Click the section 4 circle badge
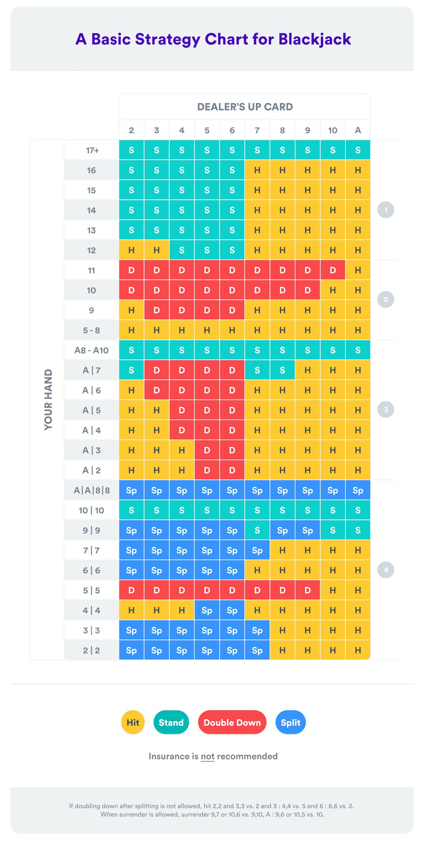Image resolution: width=424 pixels, height=848 pixels. 386,569
